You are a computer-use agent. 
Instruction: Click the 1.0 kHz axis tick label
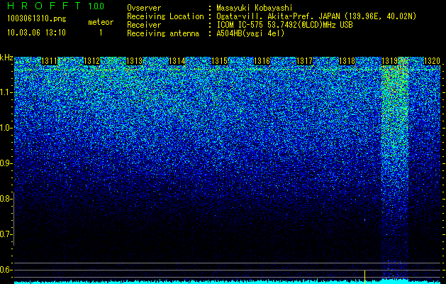(6, 128)
